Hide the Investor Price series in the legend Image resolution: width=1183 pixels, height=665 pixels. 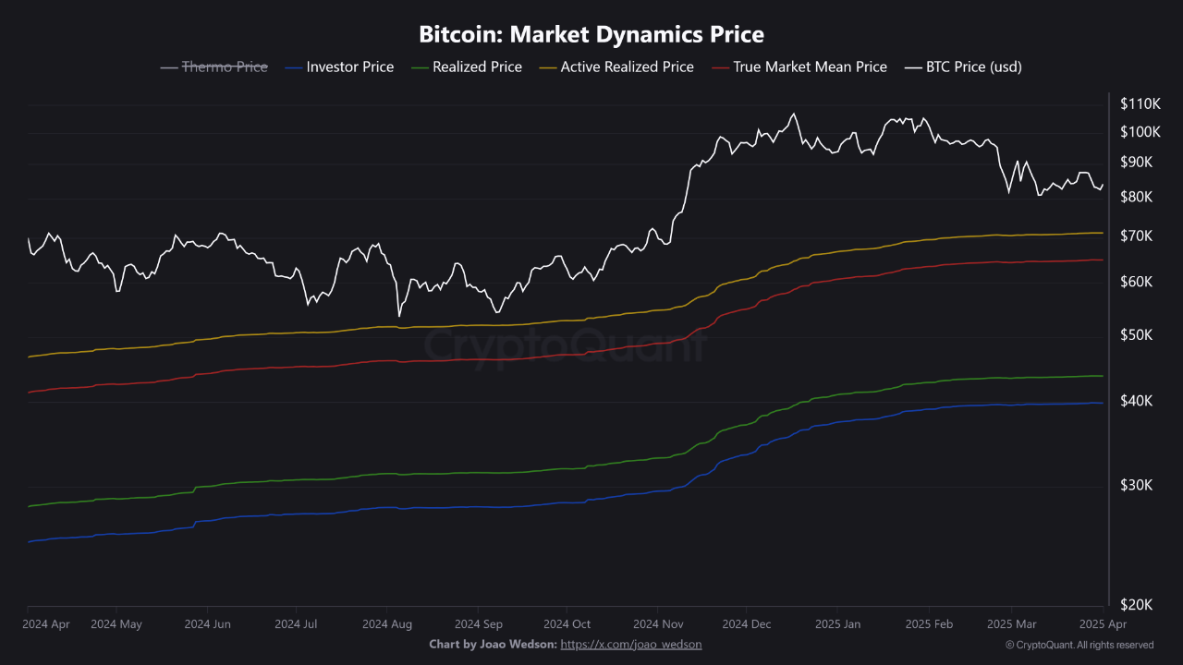point(340,66)
